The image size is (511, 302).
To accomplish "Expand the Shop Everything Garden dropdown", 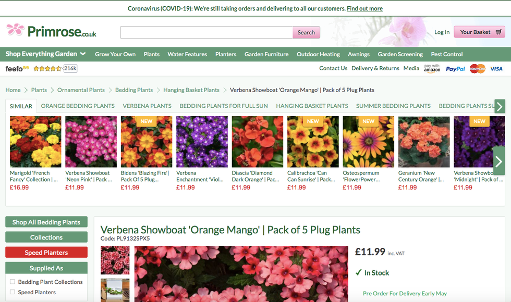I will (46, 54).
